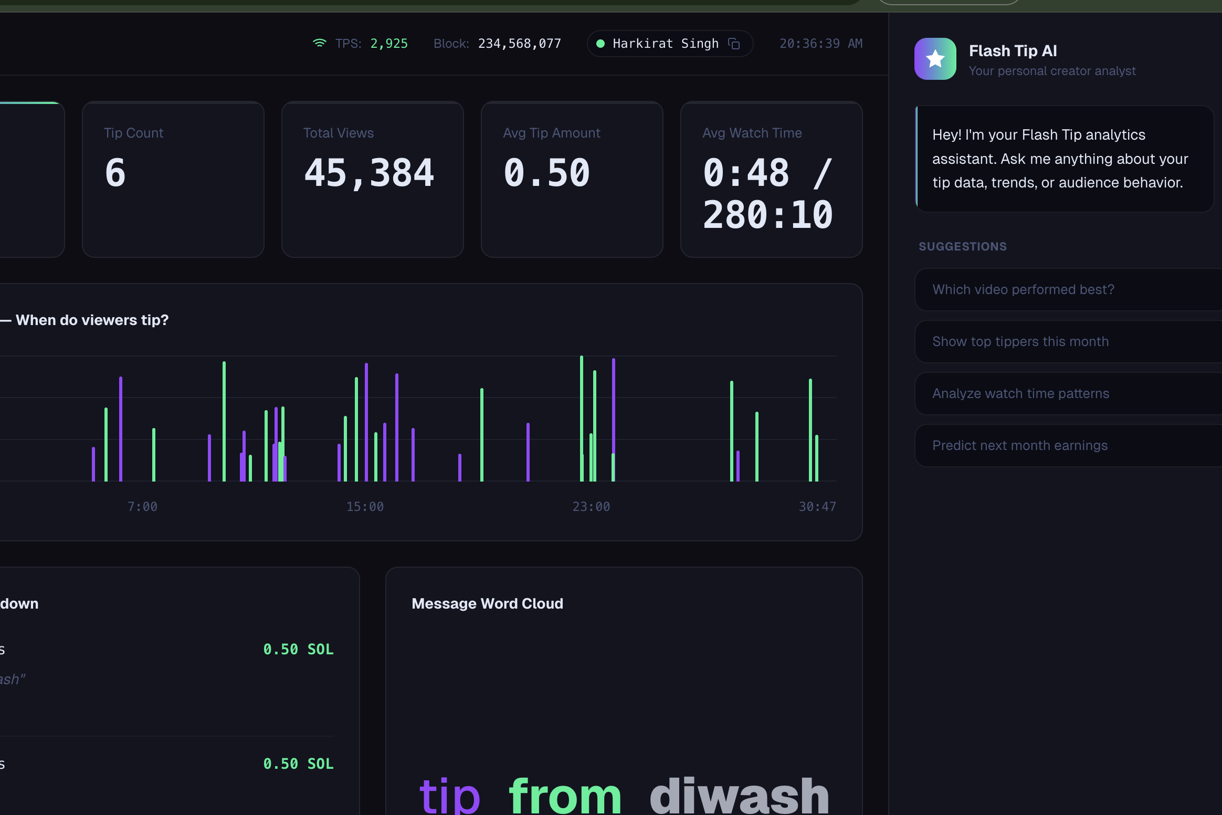The height and width of the screenshot is (815, 1222).
Task: Click the green online status dot
Action: [x=601, y=44]
